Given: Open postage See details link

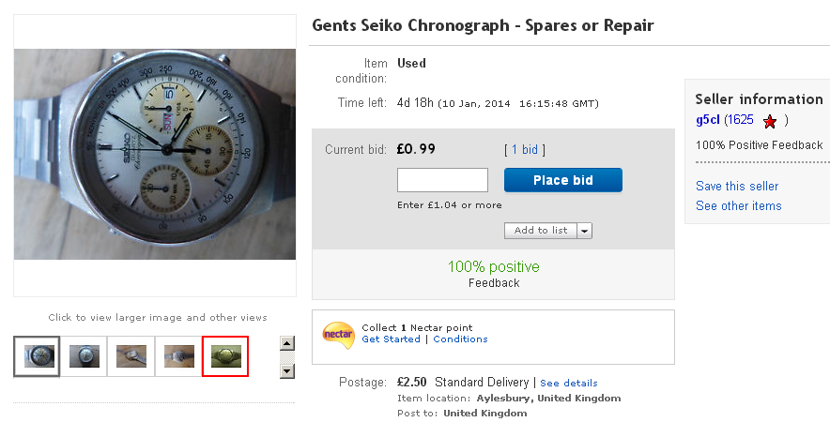Looking at the screenshot, I should click(x=569, y=383).
